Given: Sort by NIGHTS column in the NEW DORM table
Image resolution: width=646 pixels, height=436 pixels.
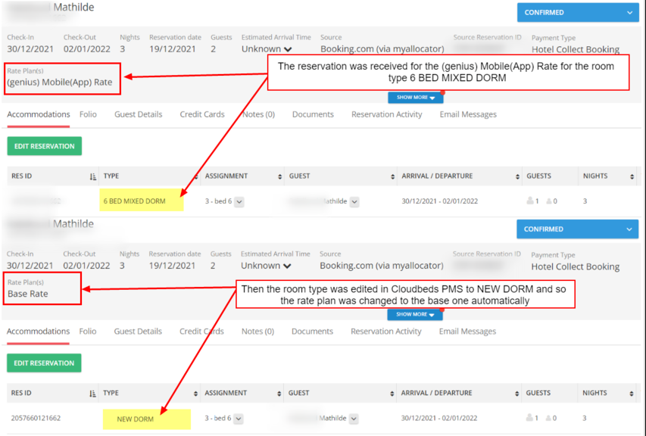Looking at the screenshot, I should tap(632, 394).
